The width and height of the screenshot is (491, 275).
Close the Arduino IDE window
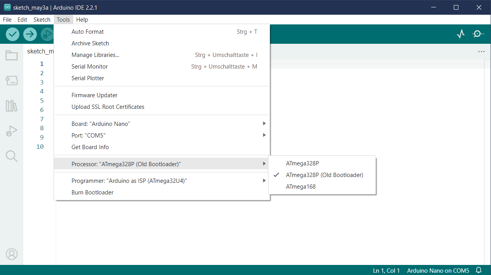(479, 7)
